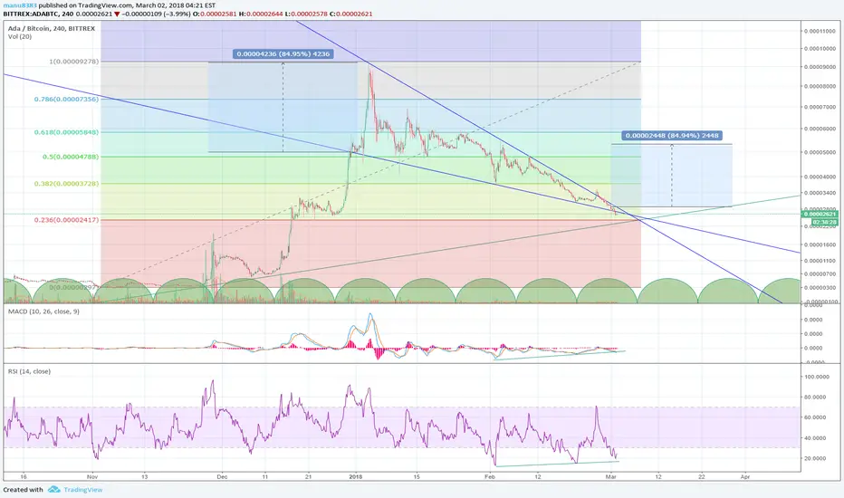Click the '21' date axis label
This screenshot has width=844, height=498.
click(308, 476)
